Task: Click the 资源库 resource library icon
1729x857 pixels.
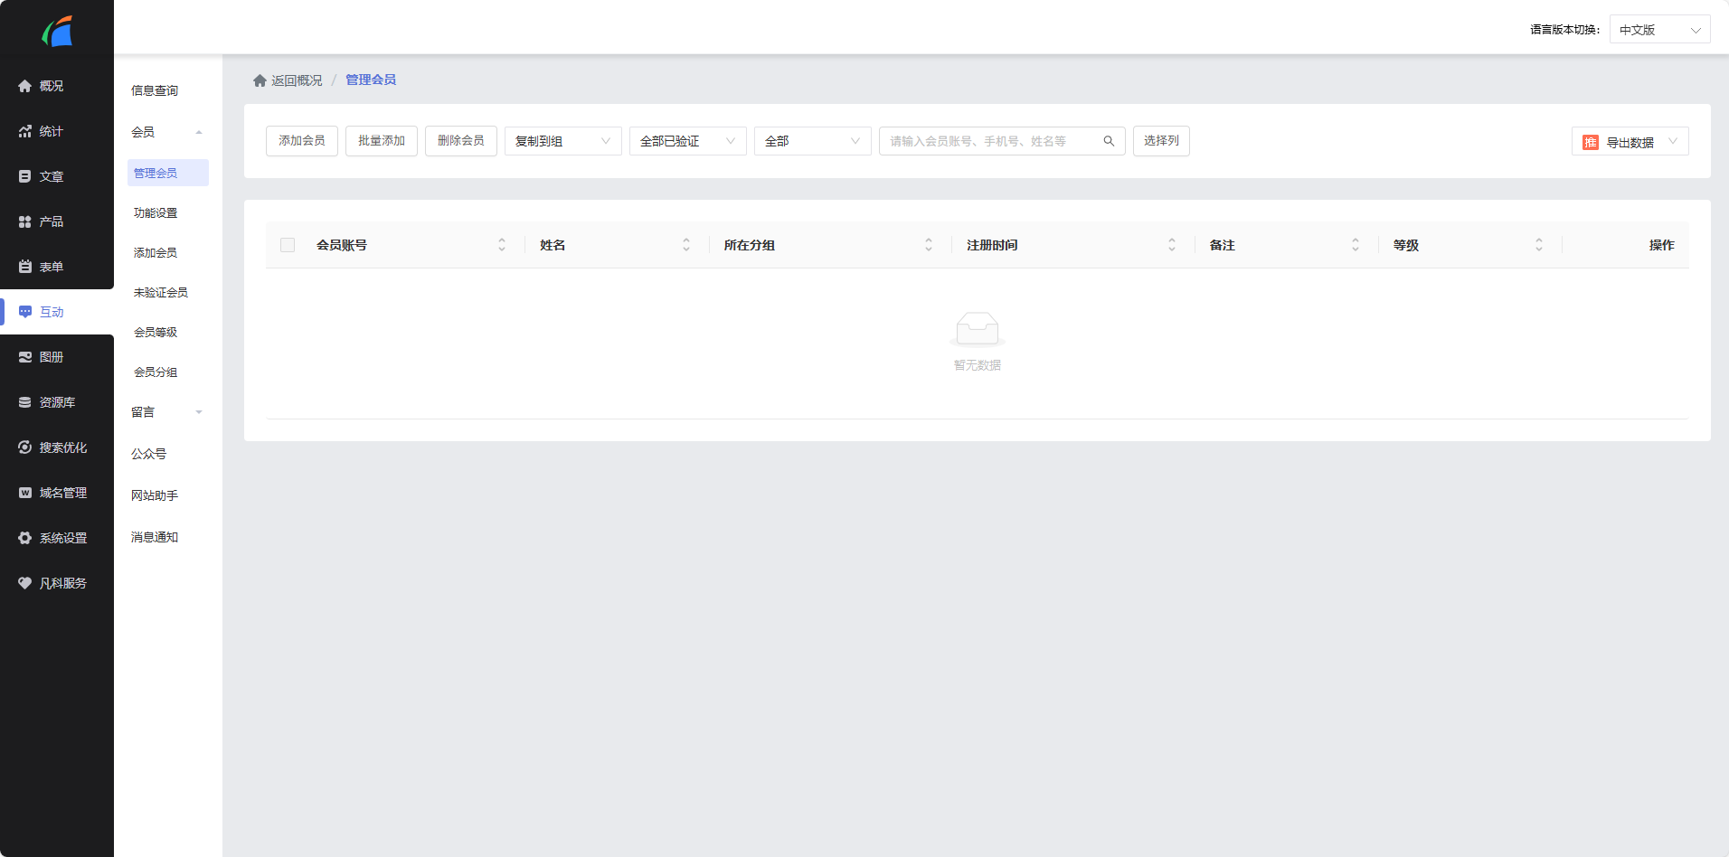Action: (25, 402)
